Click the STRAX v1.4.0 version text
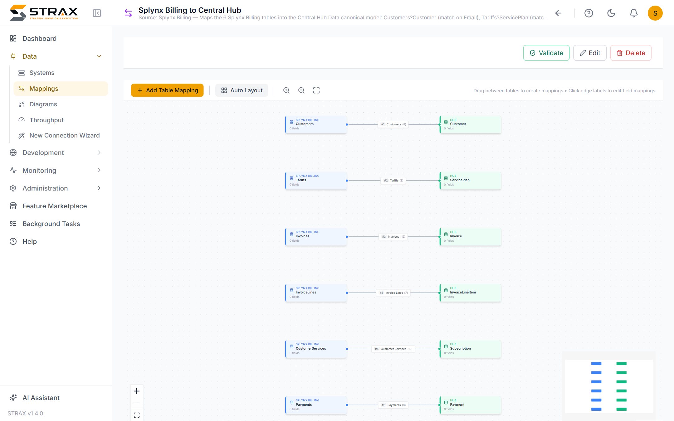The height and width of the screenshot is (421, 674). point(25,413)
